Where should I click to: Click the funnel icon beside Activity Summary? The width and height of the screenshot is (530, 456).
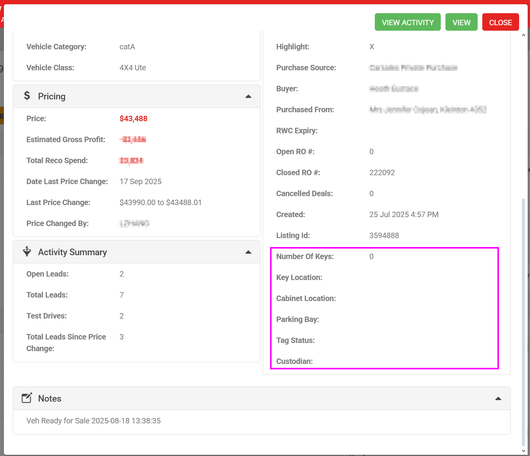27,251
